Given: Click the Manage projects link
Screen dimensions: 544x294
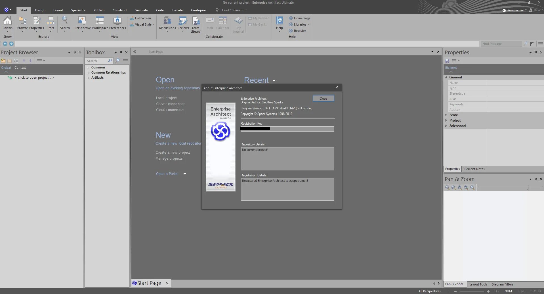Looking at the screenshot, I should (x=169, y=159).
